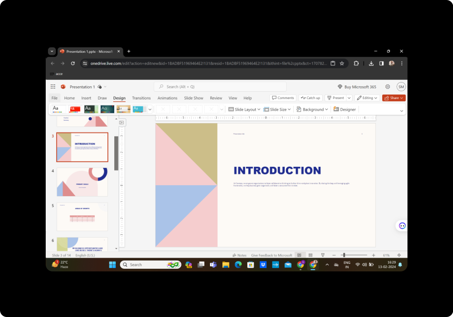
Task: Switch to Slide Sorter view
Action: 311,255
